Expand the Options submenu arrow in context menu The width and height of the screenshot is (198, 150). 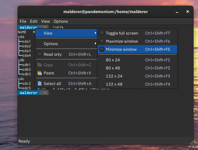pyautogui.click(x=96, y=44)
